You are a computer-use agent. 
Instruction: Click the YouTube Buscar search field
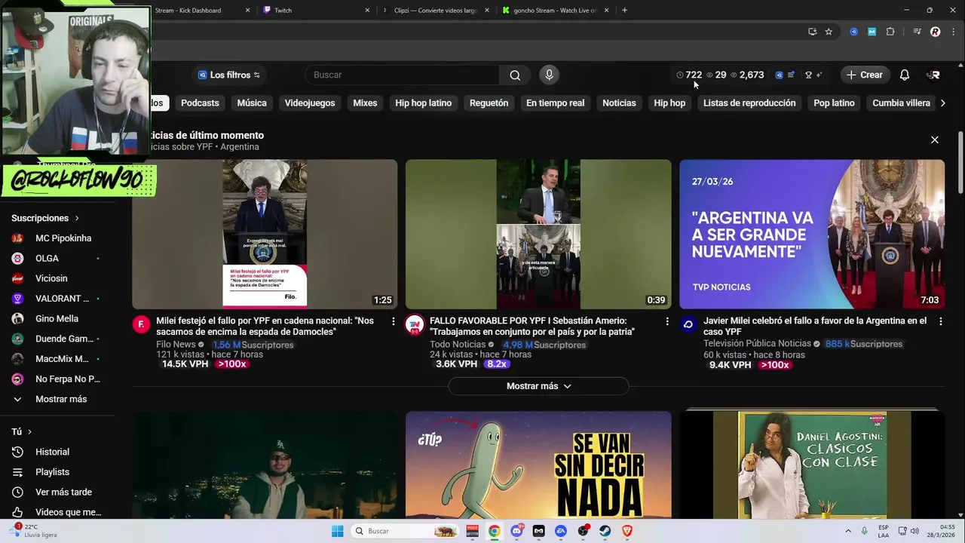click(x=403, y=75)
